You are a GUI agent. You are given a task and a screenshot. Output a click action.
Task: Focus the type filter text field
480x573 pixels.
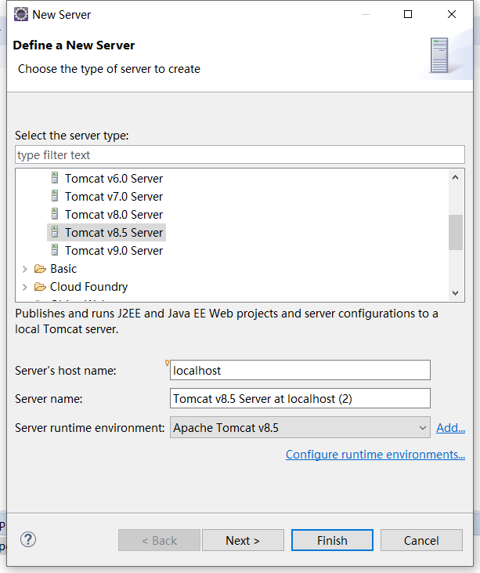tap(240, 154)
